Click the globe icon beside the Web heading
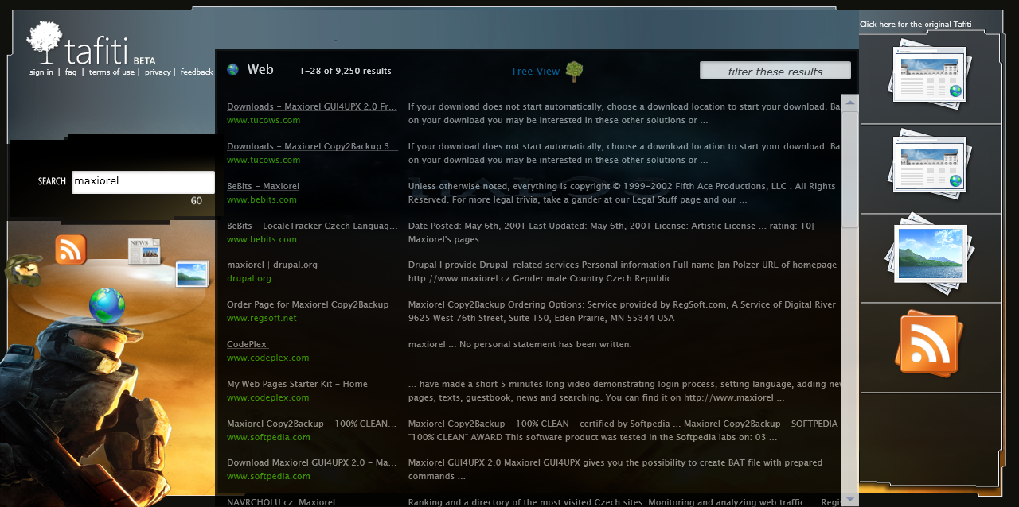Viewport: 1019px width, 507px height. click(232, 69)
